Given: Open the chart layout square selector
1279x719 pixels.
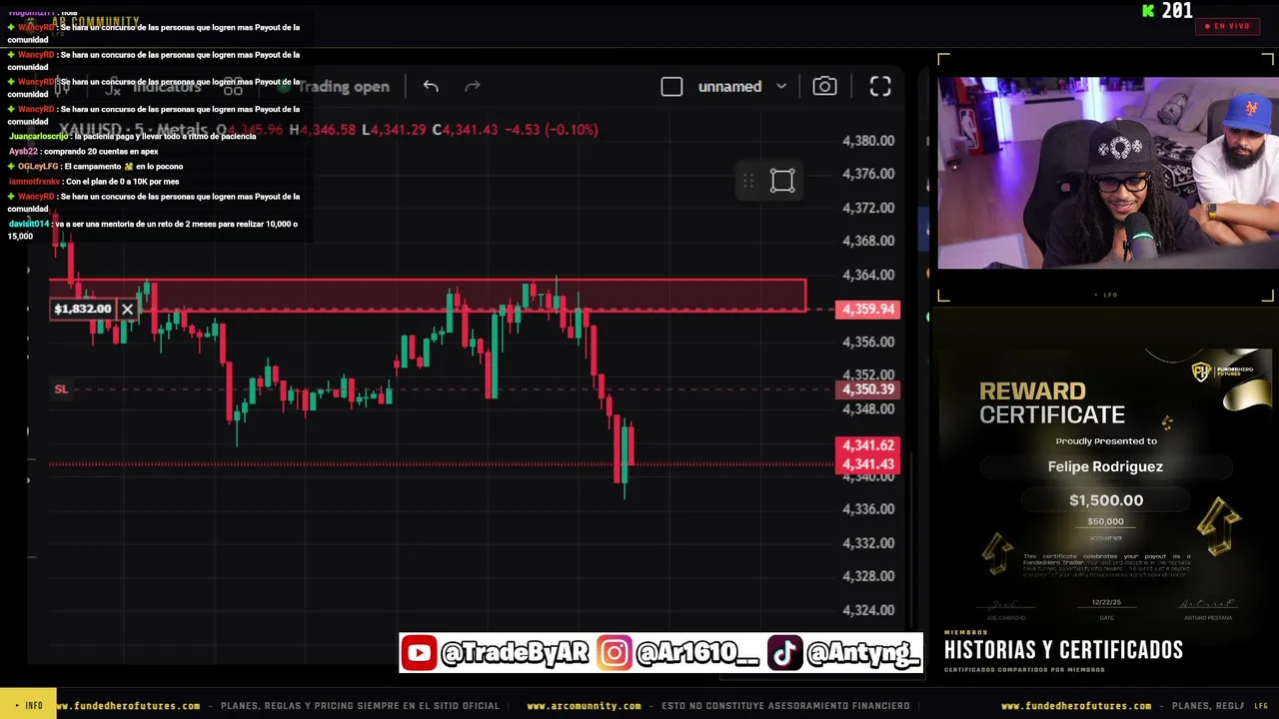Looking at the screenshot, I should tap(671, 87).
